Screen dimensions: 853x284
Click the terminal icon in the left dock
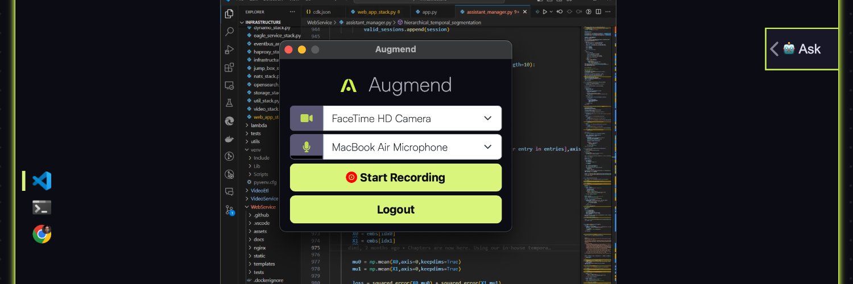(42, 207)
